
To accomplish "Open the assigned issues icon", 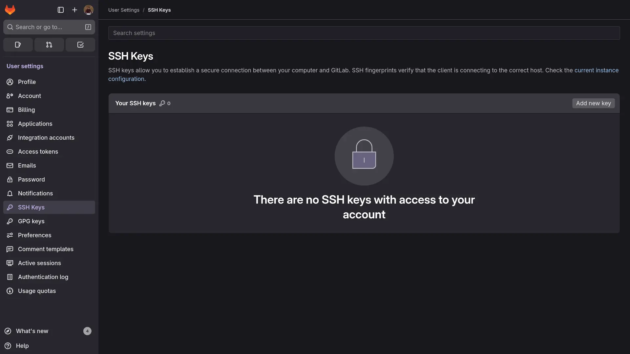I will (18, 45).
